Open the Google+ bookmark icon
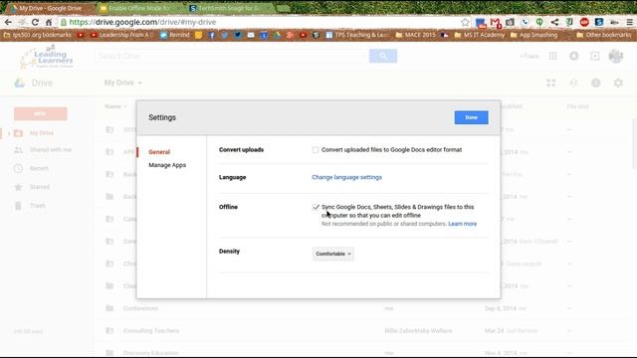Image resolution: width=637 pixels, height=358 pixels. click(290, 36)
